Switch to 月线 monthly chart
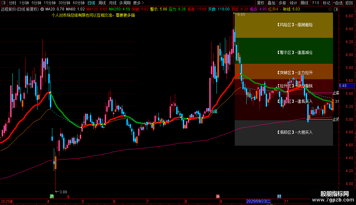356x205 pixels. [112, 3]
